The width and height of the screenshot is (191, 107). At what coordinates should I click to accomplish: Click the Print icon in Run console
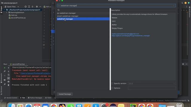coord(8,82)
